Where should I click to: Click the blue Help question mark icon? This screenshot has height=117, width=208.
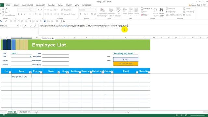coord(45,21)
